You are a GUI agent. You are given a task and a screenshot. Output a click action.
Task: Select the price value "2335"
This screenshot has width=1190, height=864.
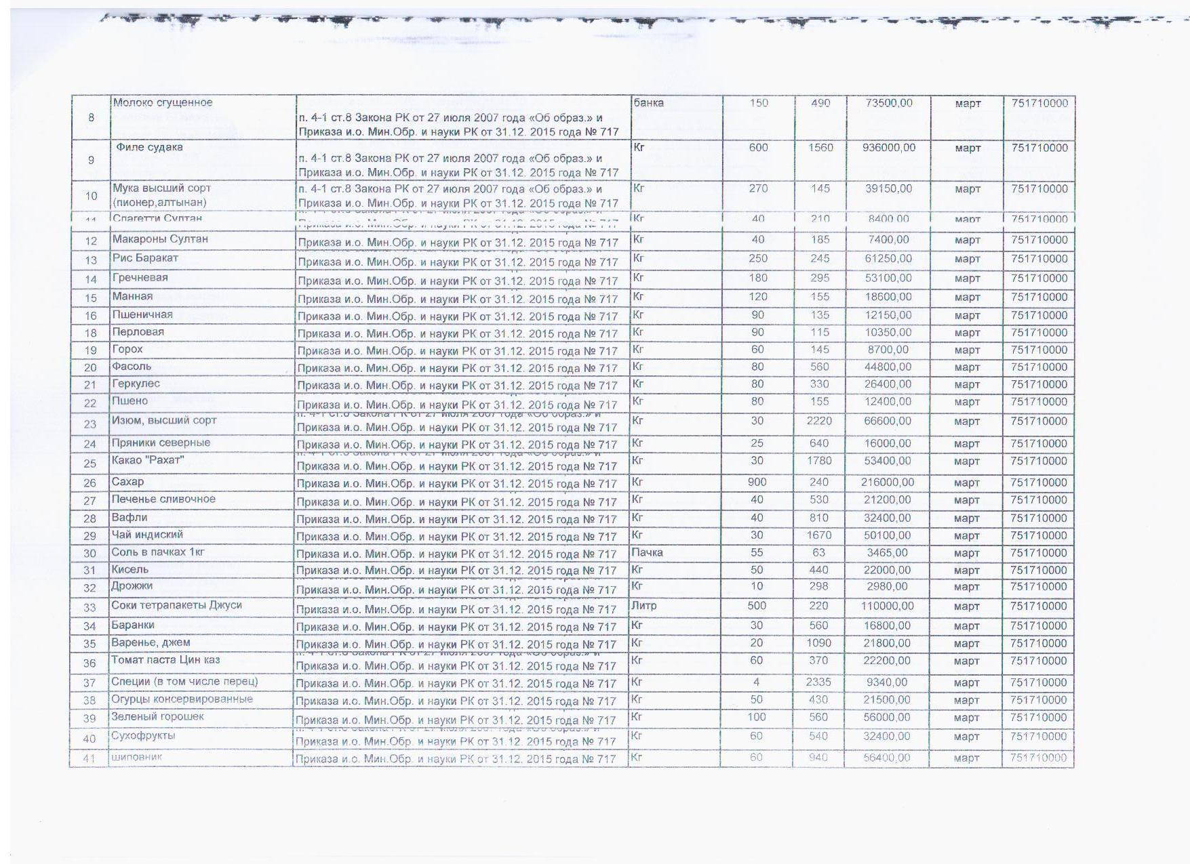818,682
